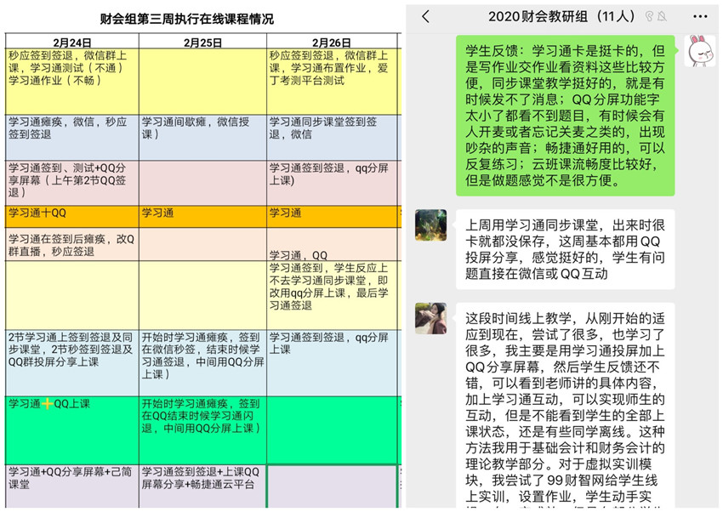The height and width of the screenshot is (512, 723).
Task: Tap the group title 2020财会教研组（11人）
Action: 561,17
